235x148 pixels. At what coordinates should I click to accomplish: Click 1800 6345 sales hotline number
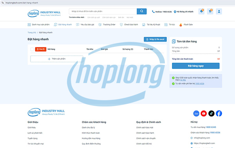(211, 127)
